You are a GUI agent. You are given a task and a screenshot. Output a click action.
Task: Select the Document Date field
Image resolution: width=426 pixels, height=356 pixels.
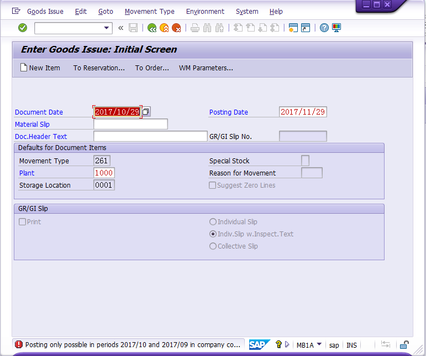click(x=117, y=112)
